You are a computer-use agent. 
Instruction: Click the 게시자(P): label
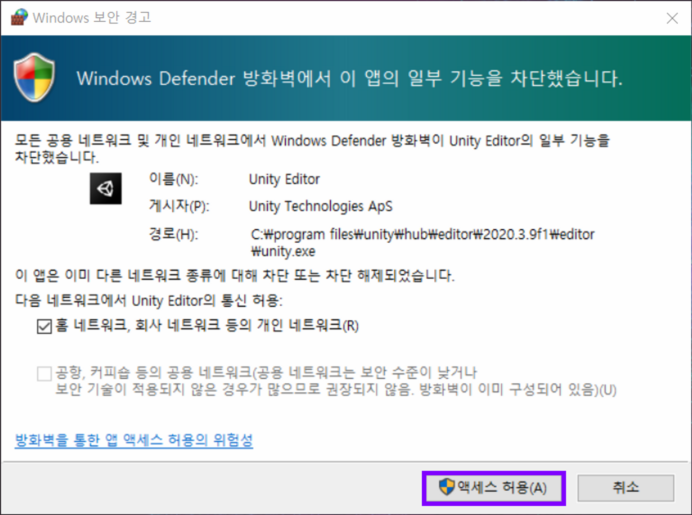coord(179,206)
